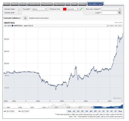This screenshot has height=121, width=129.
Task: Select the 5Y time range
Action: click(116, 111)
